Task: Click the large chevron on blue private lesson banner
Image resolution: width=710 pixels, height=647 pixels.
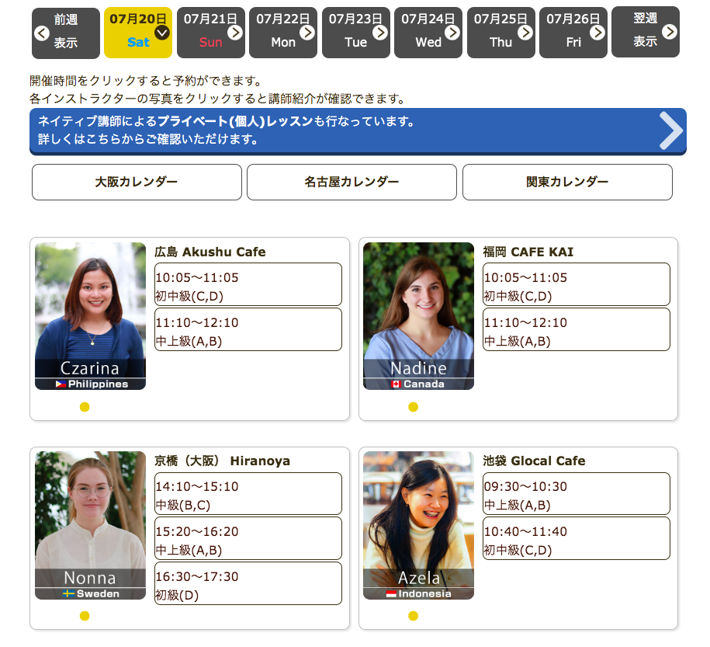Action: pyautogui.click(x=670, y=130)
